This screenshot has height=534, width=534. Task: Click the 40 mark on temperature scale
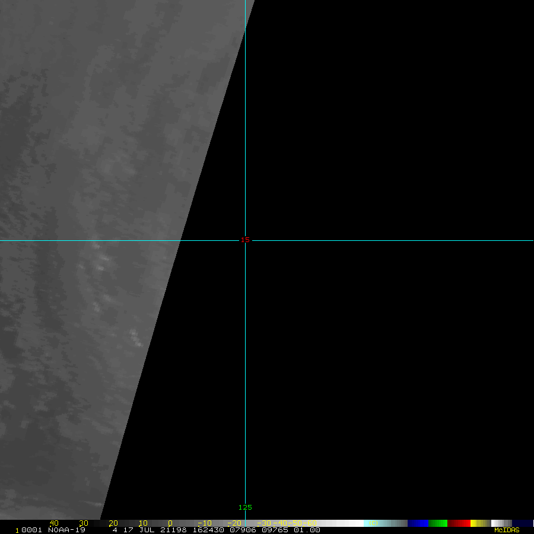tap(54, 523)
